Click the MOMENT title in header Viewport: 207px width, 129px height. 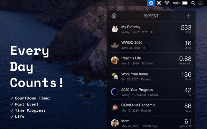click(x=151, y=16)
